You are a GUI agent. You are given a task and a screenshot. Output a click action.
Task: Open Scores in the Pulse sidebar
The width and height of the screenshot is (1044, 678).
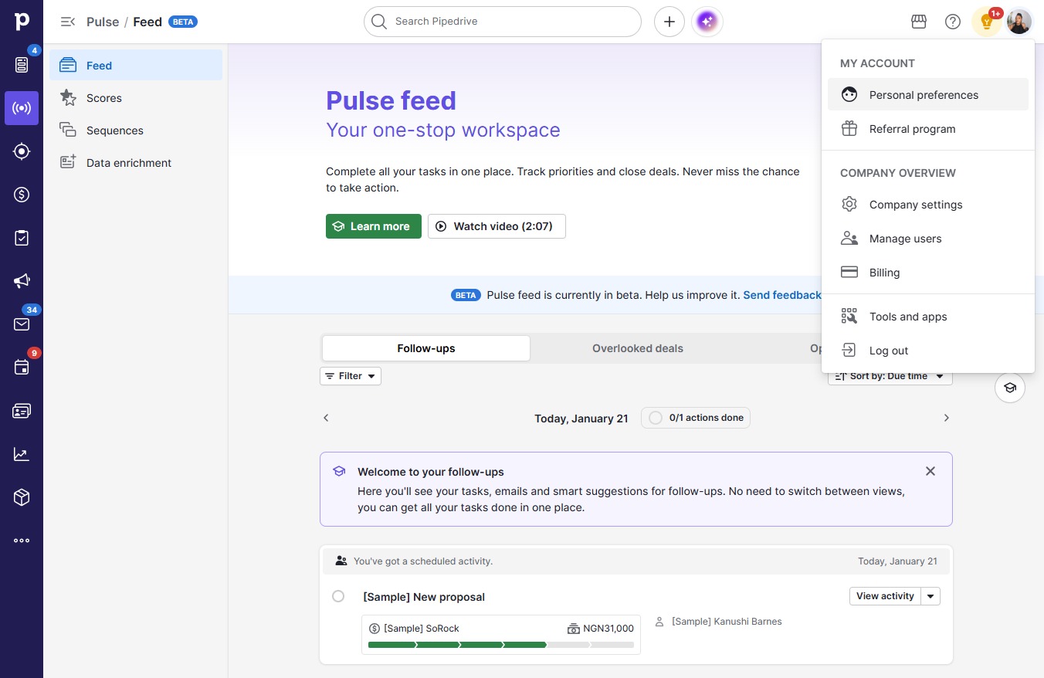(x=136, y=98)
